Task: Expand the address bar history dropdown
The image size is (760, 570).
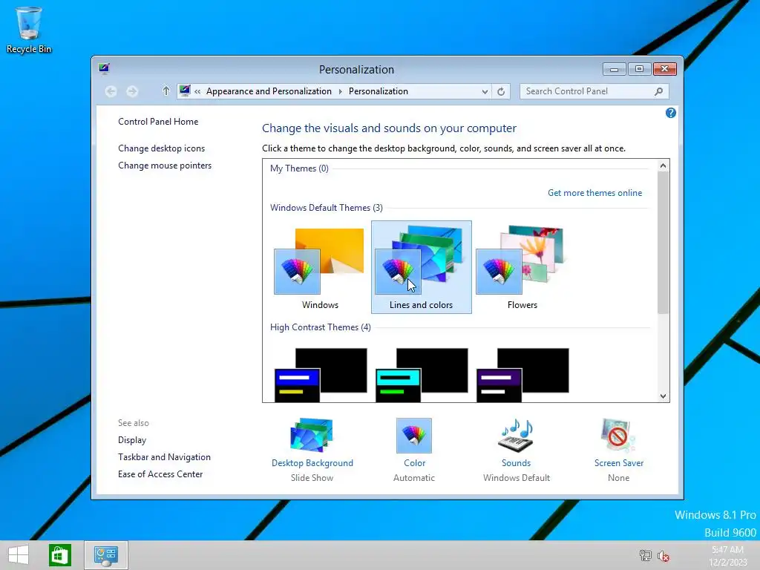Action: pyautogui.click(x=484, y=91)
